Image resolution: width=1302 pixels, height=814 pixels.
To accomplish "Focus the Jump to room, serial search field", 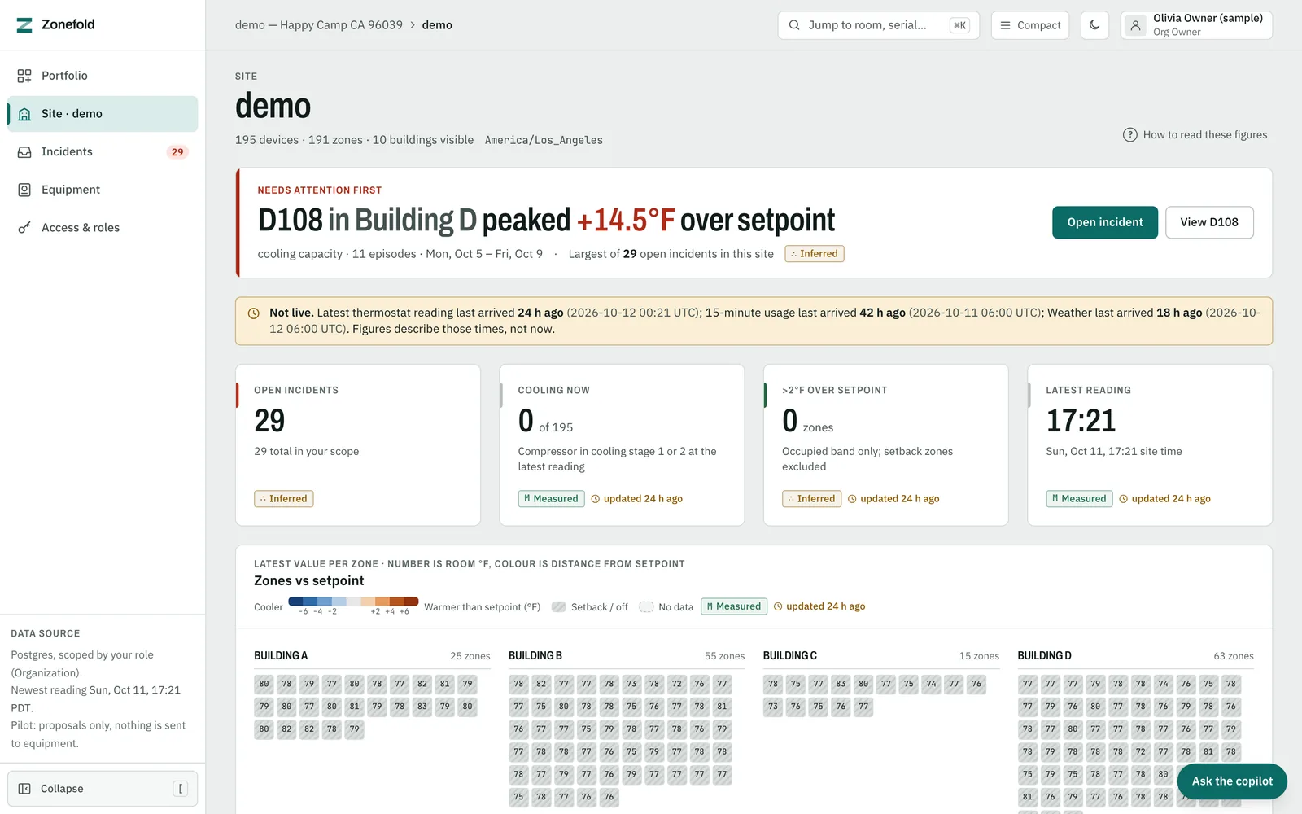I will (x=879, y=25).
